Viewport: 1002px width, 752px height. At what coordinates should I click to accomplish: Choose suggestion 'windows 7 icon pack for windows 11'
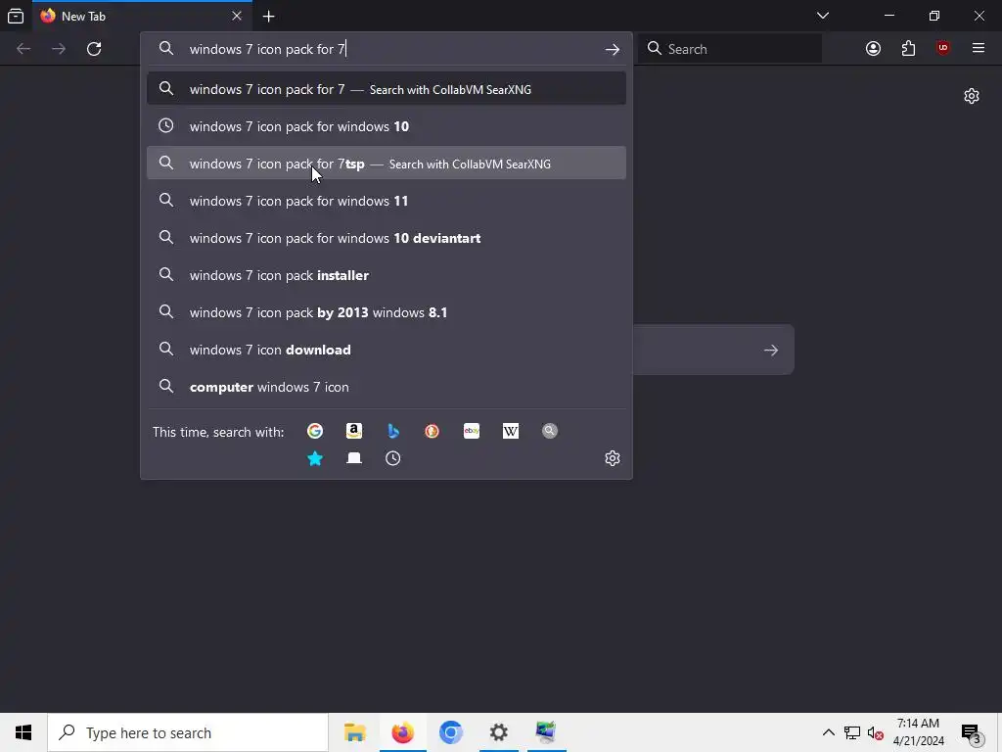click(386, 200)
